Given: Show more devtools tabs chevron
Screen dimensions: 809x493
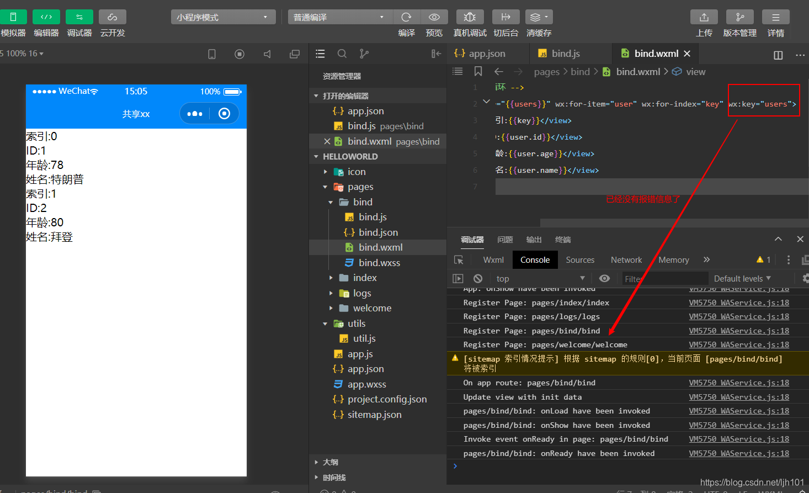Looking at the screenshot, I should coord(706,259).
